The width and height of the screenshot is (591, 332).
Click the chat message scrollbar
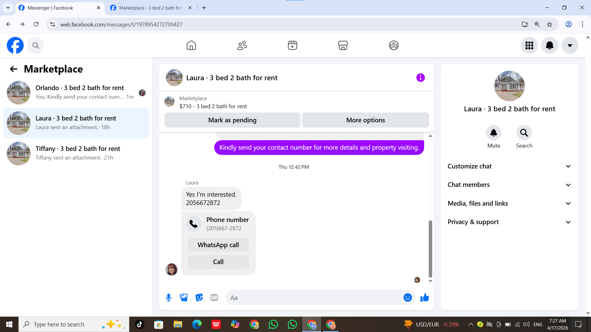(430, 248)
